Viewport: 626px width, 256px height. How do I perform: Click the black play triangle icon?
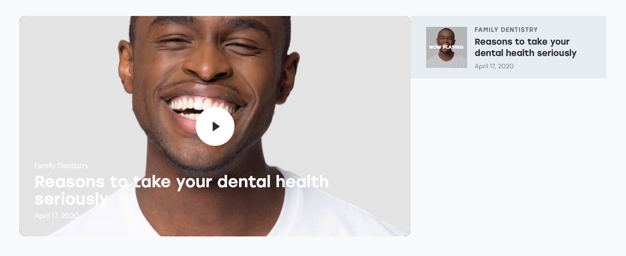coord(216,127)
